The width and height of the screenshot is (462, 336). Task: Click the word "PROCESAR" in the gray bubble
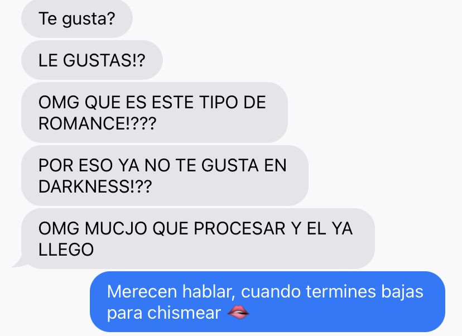(239, 228)
